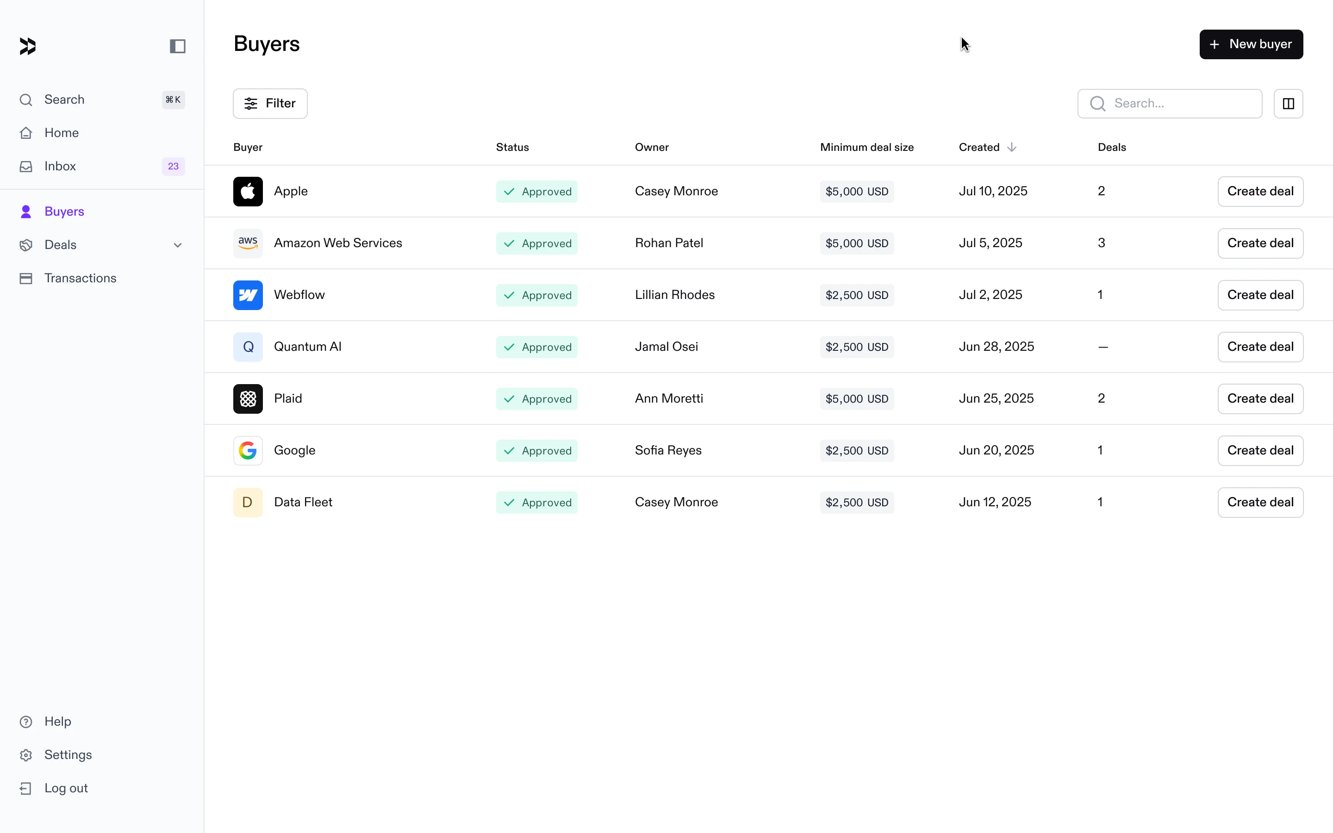The height and width of the screenshot is (833, 1333).
Task: Sort by the Buyer column header
Action: tap(248, 147)
